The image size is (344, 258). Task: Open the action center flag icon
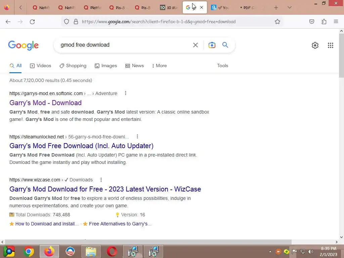[294, 251]
